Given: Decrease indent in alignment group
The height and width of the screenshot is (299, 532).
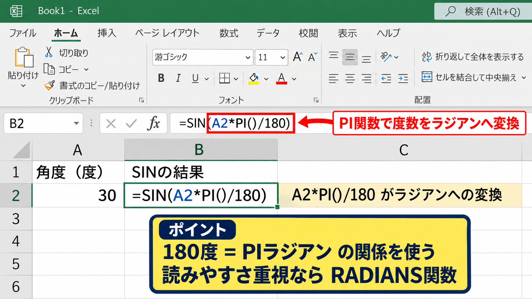Looking at the screenshot, I should pyautogui.click(x=386, y=78).
